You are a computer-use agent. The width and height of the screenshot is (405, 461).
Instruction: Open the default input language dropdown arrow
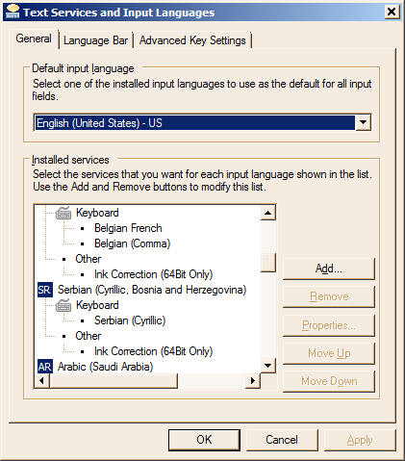tap(363, 122)
